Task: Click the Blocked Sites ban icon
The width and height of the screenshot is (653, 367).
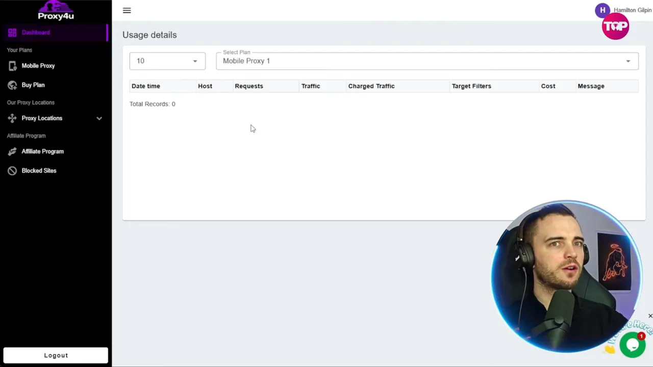Action: tap(12, 171)
